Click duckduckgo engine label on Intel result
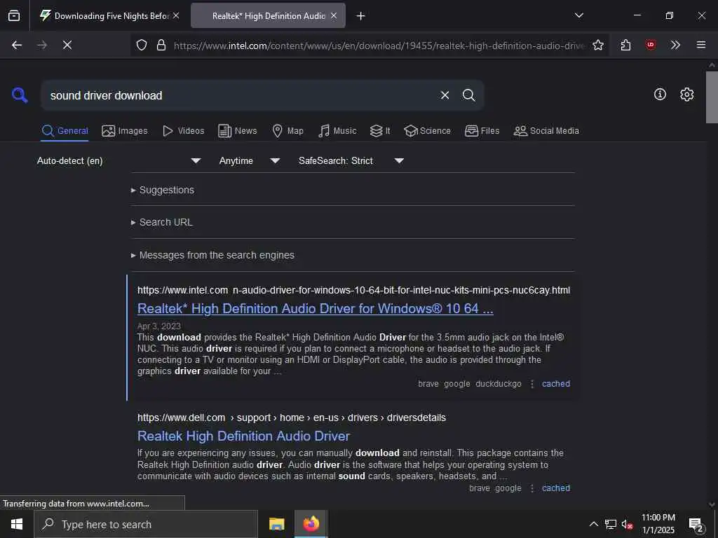Screen dimensions: 718x538 coord(499,384)
